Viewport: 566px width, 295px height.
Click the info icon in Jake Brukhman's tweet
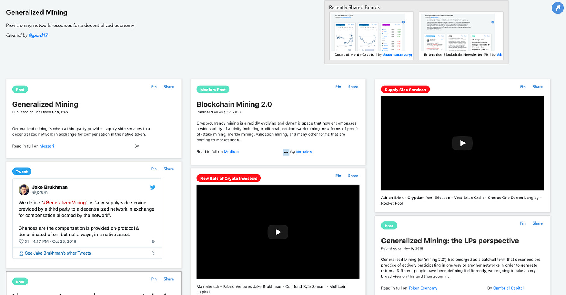pyautogui.click(x=153, y=241)
